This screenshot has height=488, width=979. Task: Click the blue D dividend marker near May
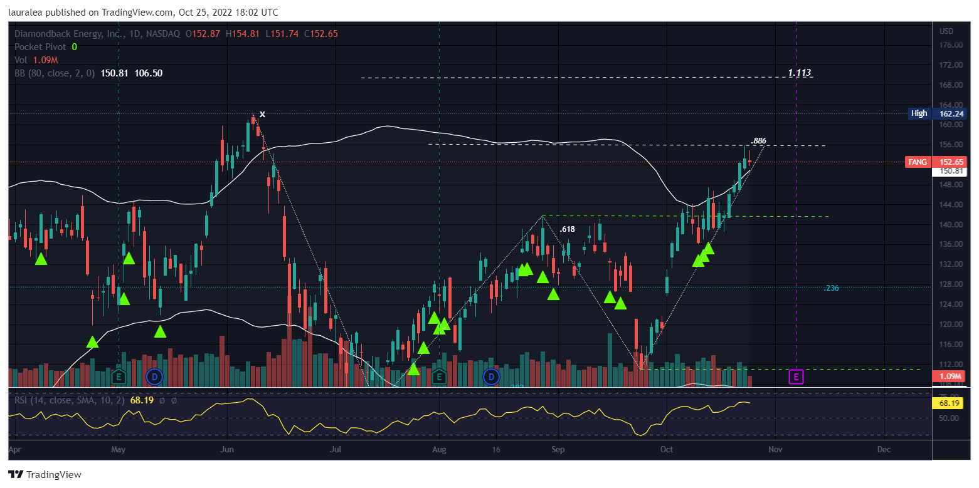click(x=154, y=376)
